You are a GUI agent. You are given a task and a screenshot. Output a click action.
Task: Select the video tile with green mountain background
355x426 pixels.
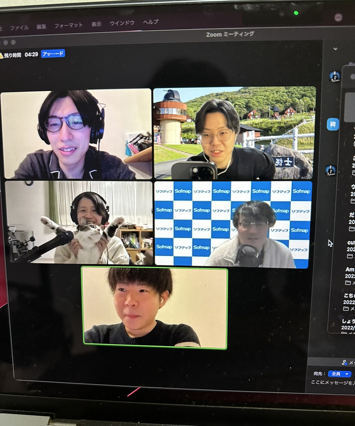tap(234, 133)
